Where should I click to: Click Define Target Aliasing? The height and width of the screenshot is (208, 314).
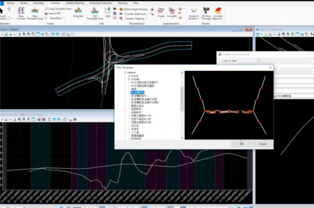click(x=134, y=9)
